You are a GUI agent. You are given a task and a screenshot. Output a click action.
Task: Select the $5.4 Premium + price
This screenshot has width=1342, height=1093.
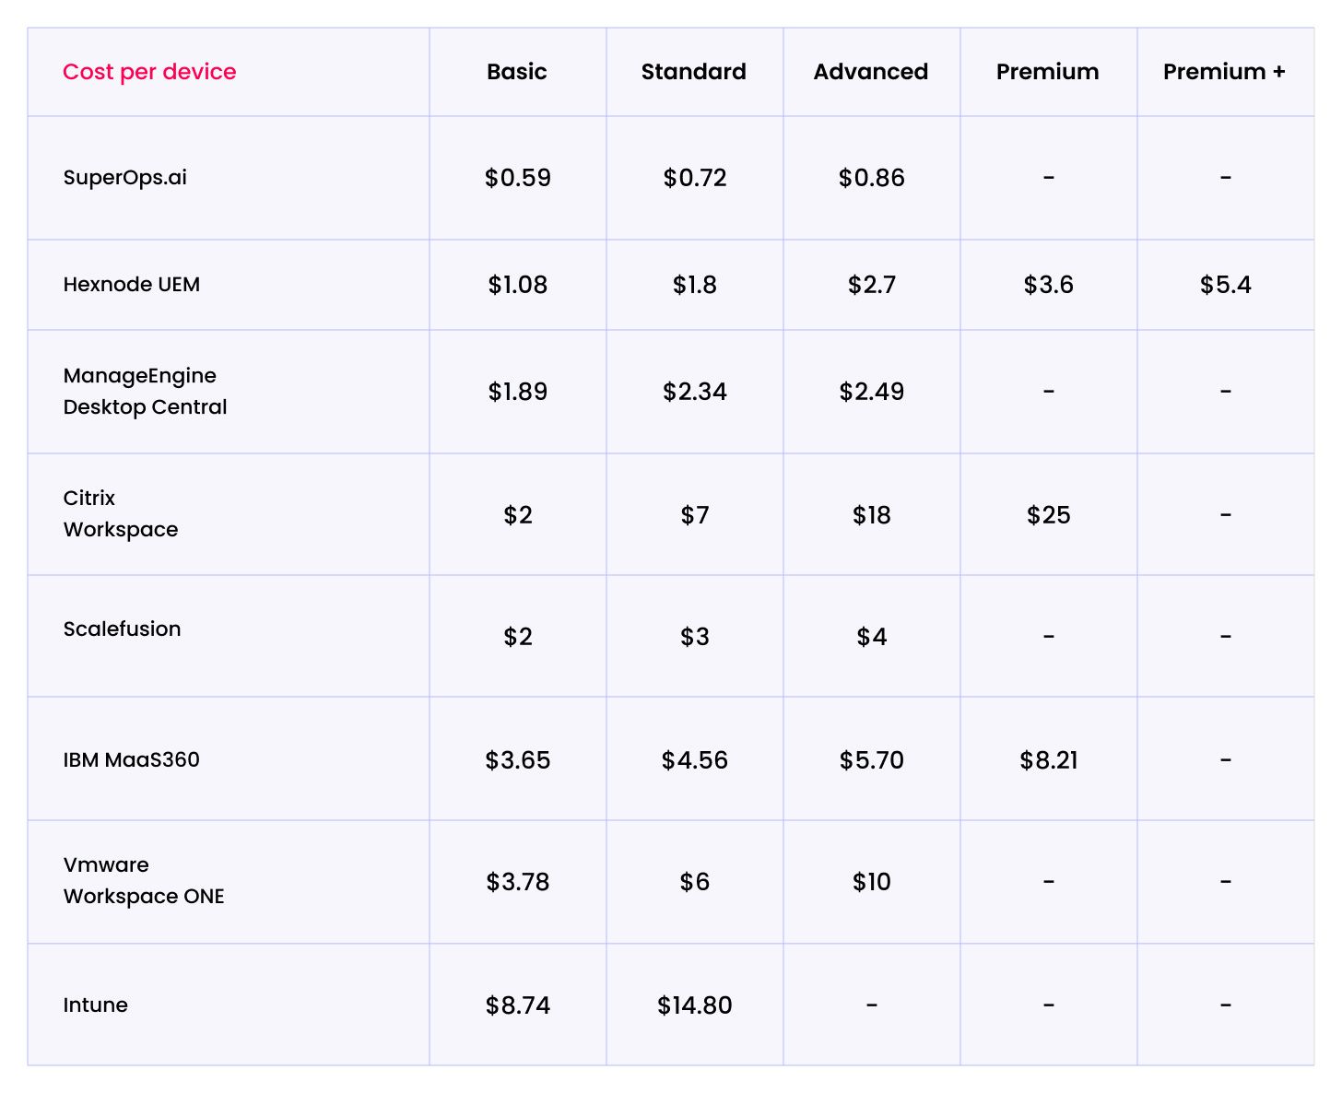coord(1226,285)
